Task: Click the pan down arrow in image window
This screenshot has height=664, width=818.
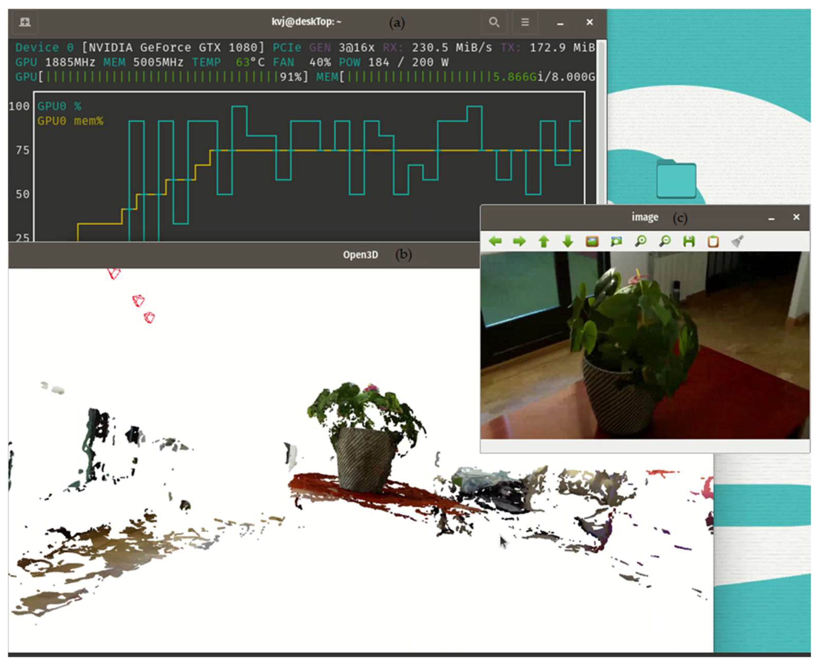Action: [x=568, y=241]
